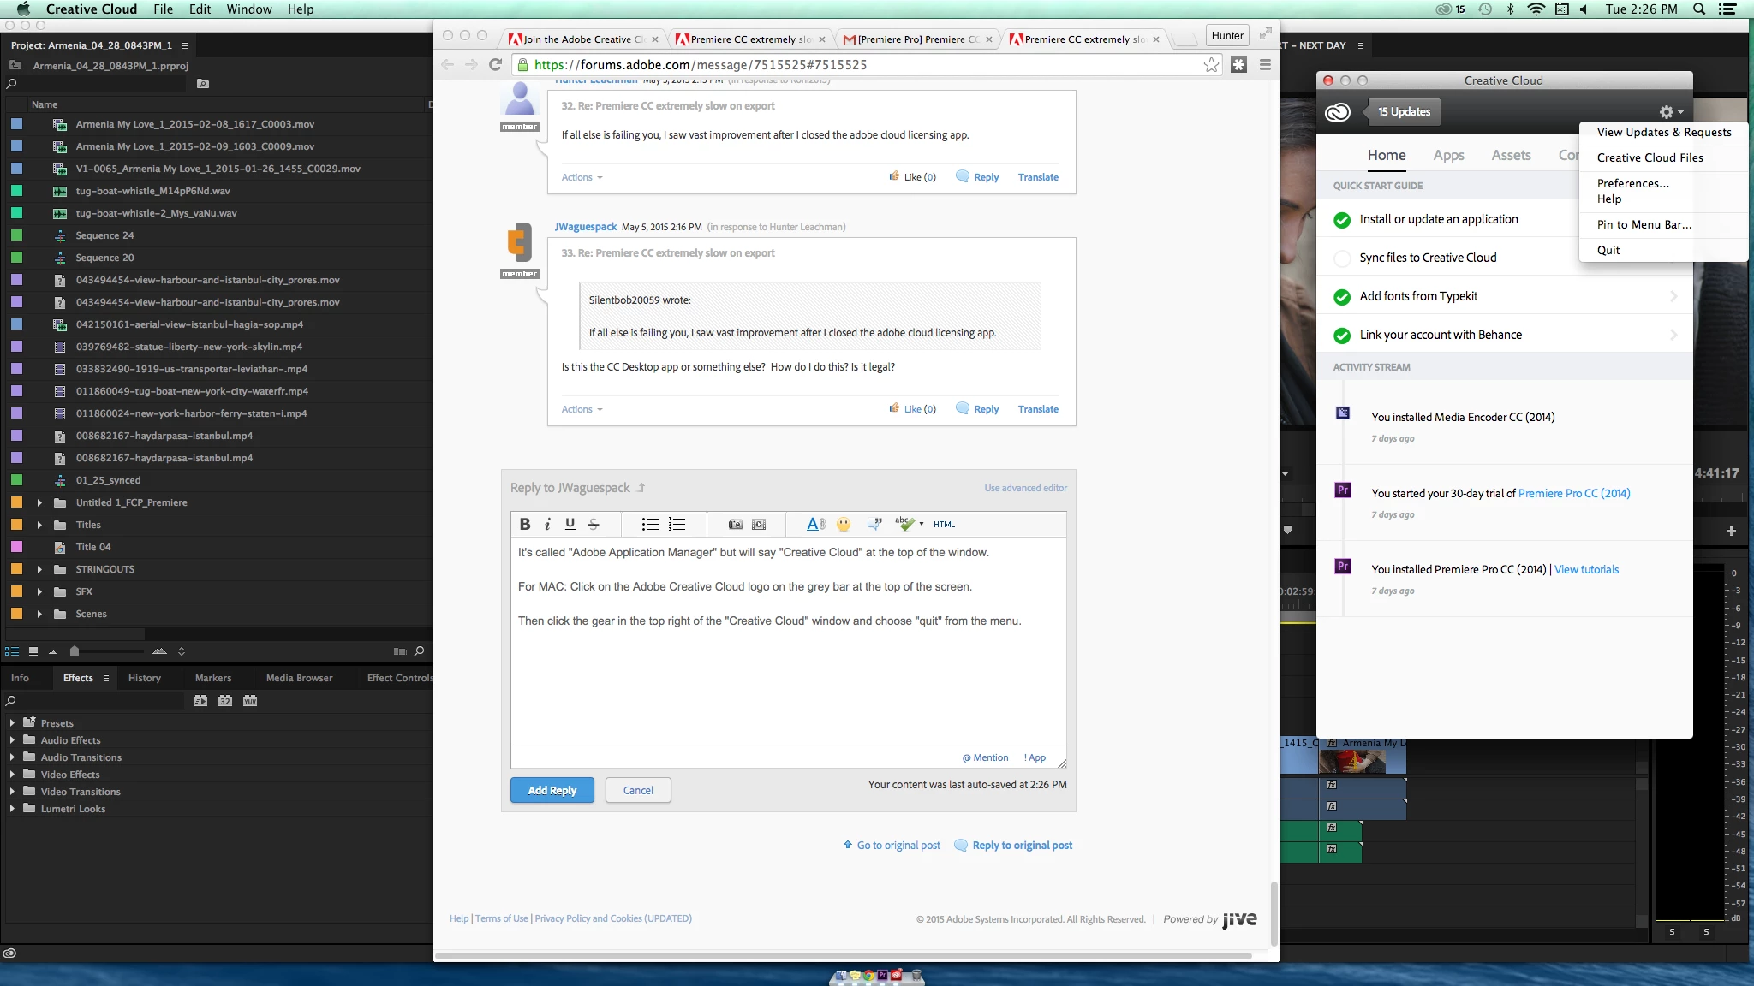Open spell check dropdown arrow

tap(922, 524)
